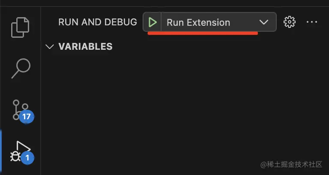Start debugging with the green play icon
This screenshot has width=329, height=175.
[x=152, y=22]
